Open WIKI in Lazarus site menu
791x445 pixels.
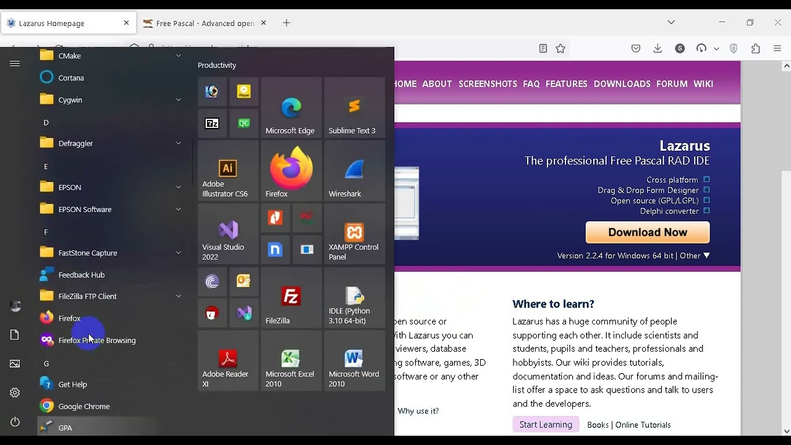[x=703, y=83]
